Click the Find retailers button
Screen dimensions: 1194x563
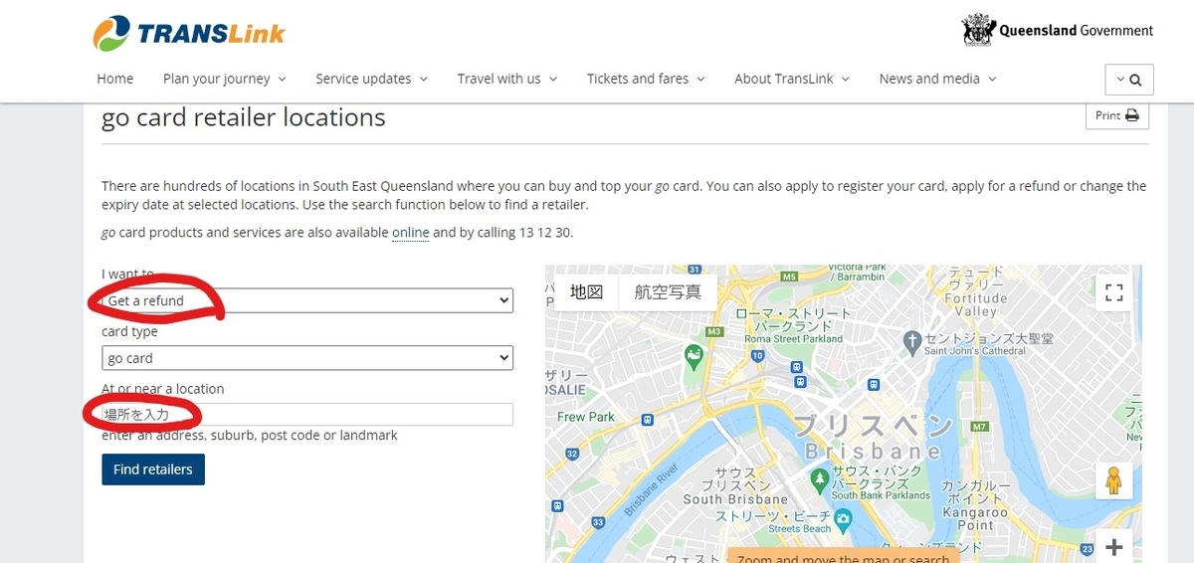point(153,469)
